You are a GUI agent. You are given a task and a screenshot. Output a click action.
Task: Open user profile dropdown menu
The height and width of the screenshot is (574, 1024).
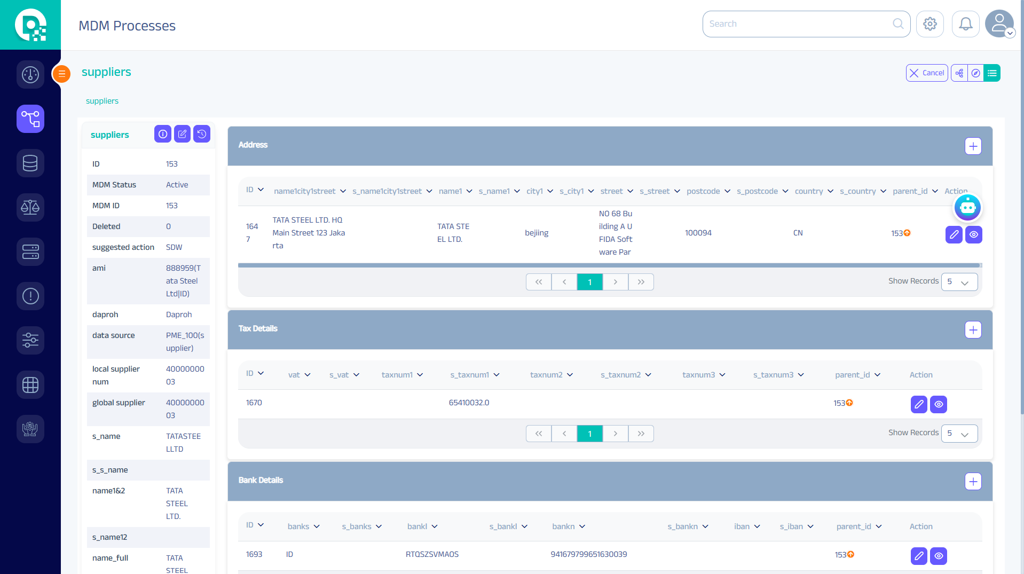pos(1000,24)
